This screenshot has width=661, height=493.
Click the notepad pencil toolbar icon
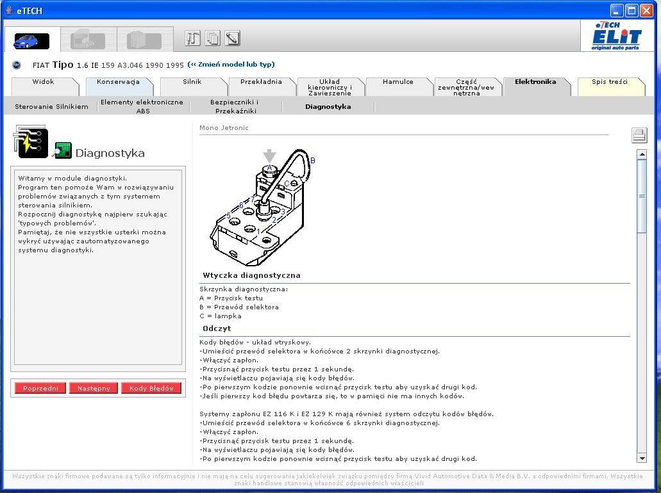(x=233, y=38)
